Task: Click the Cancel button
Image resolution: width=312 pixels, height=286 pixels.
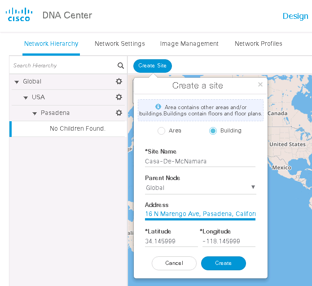Action: coord(174,263)
